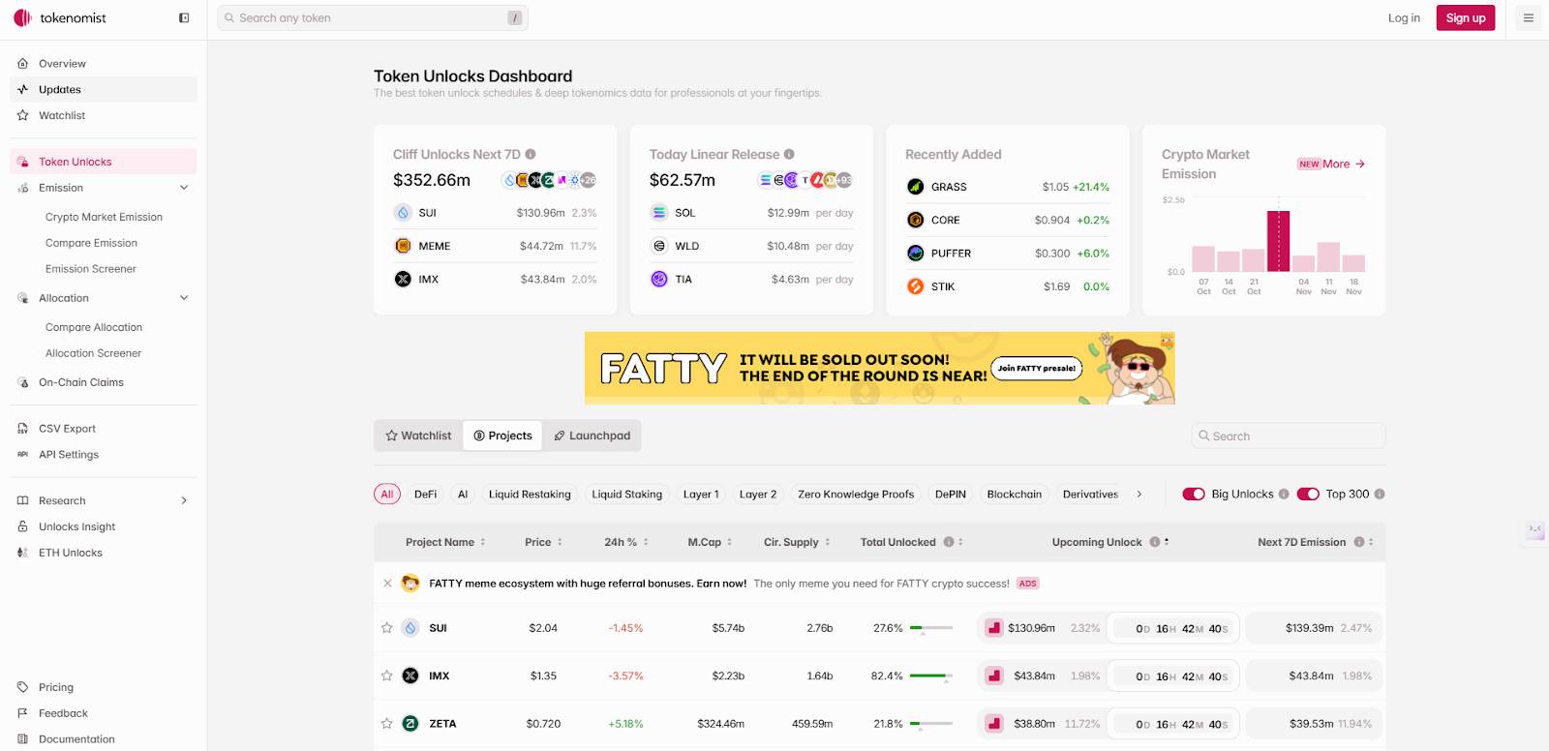Image resolution: width=1549 pixels, height=751 pixels.
Task: Click info icon next to Today Linear Release
Action: pos(789,154)
